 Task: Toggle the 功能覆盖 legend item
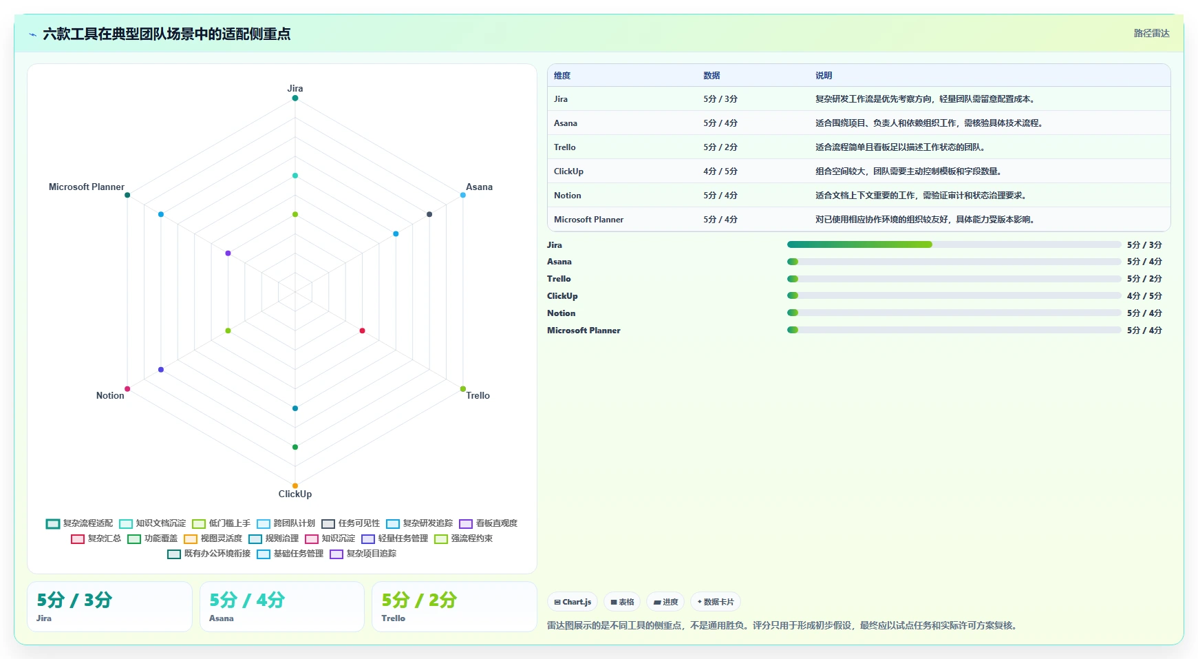pyautogui.click(x=152, y=538)
